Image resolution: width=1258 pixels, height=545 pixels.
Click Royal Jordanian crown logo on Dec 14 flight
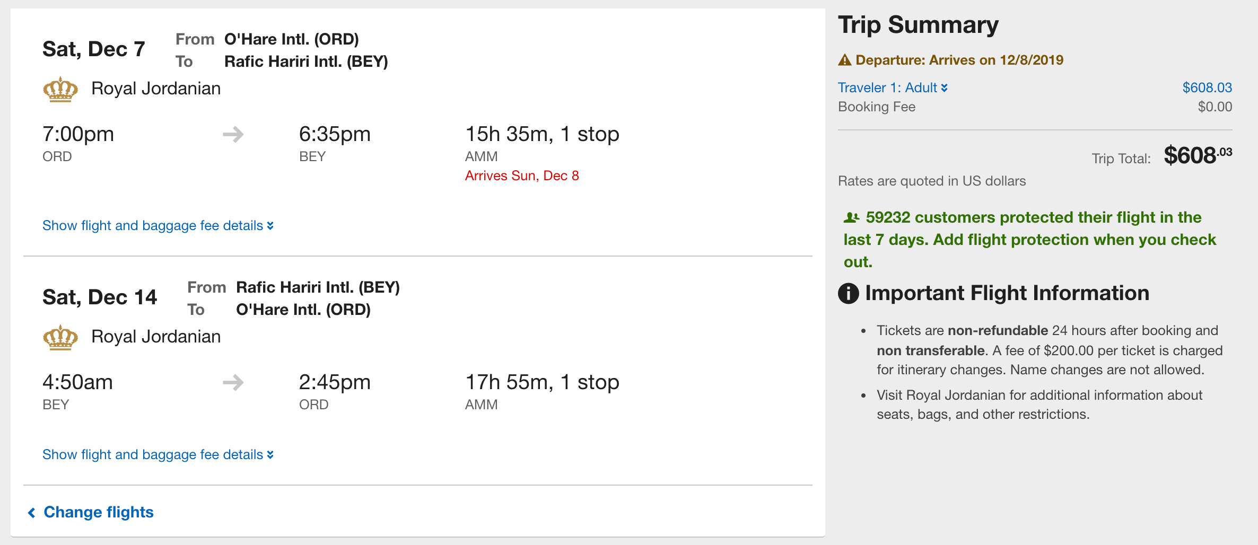(60, 337)
